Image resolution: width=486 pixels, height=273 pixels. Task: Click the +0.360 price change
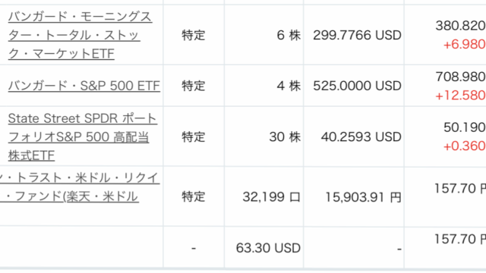[x=464, y=146]
